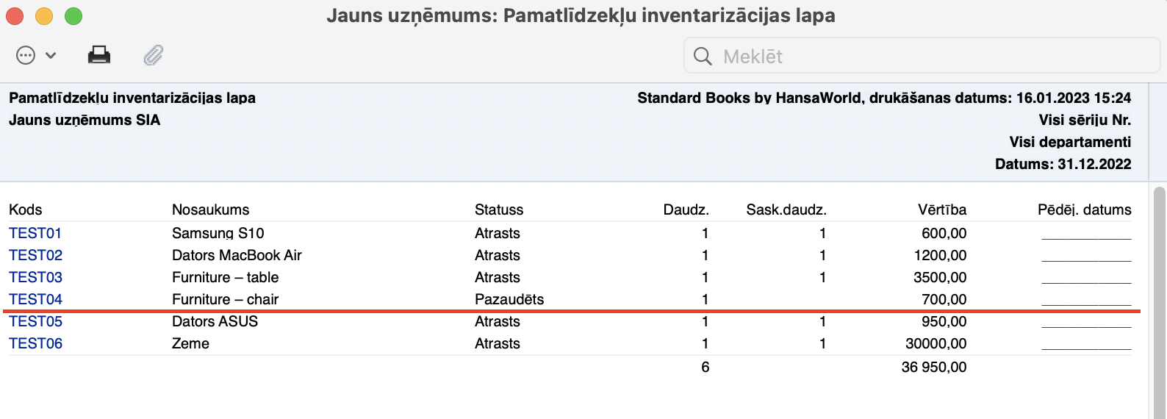The image size is (1167, 419).
Task: Open asset link TEST04
Action: (35, 299)
